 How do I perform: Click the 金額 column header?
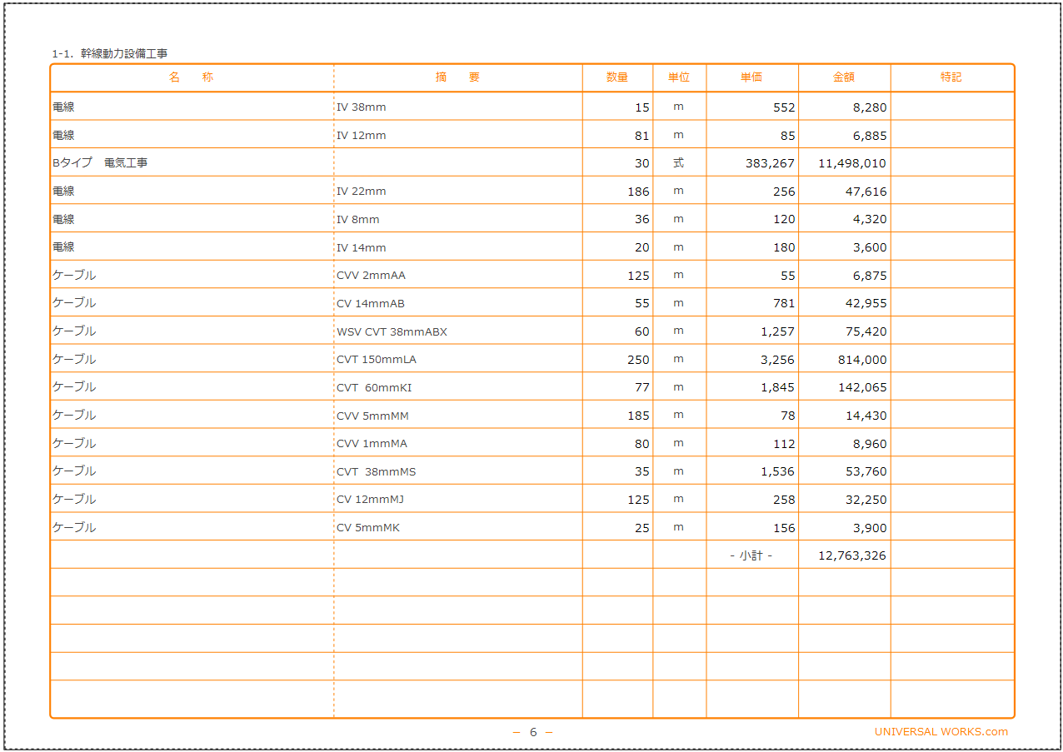click(x=844, y=77)
